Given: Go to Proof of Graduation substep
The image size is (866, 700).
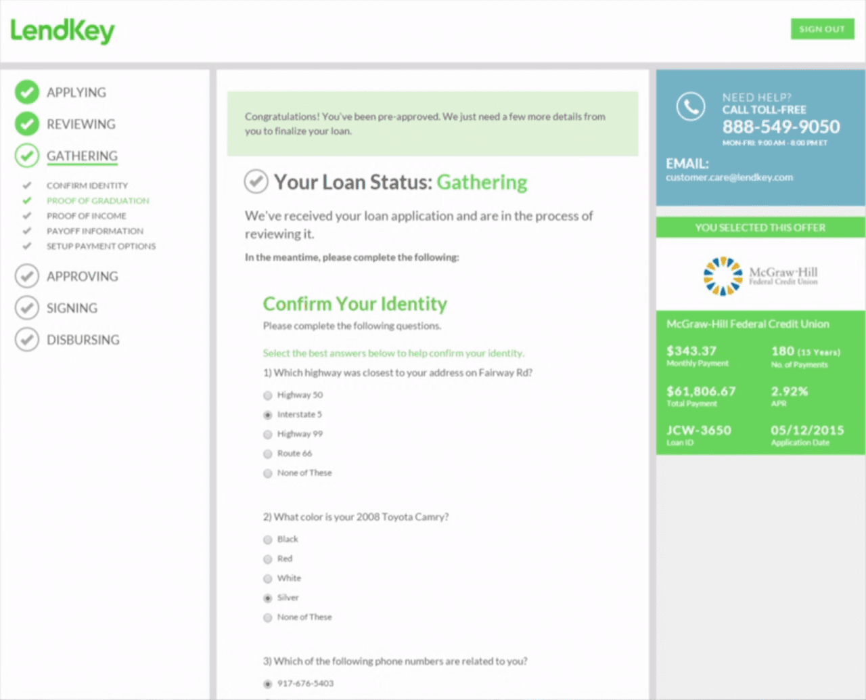Looking at the screenshot, I should point(98,201).
